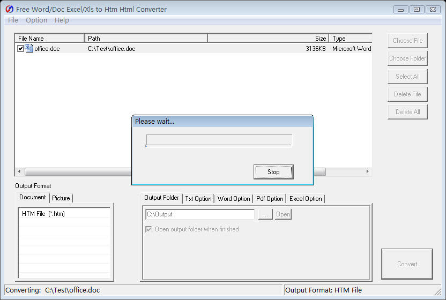
Task: Click the Convert button
Action: coord(407,264)
